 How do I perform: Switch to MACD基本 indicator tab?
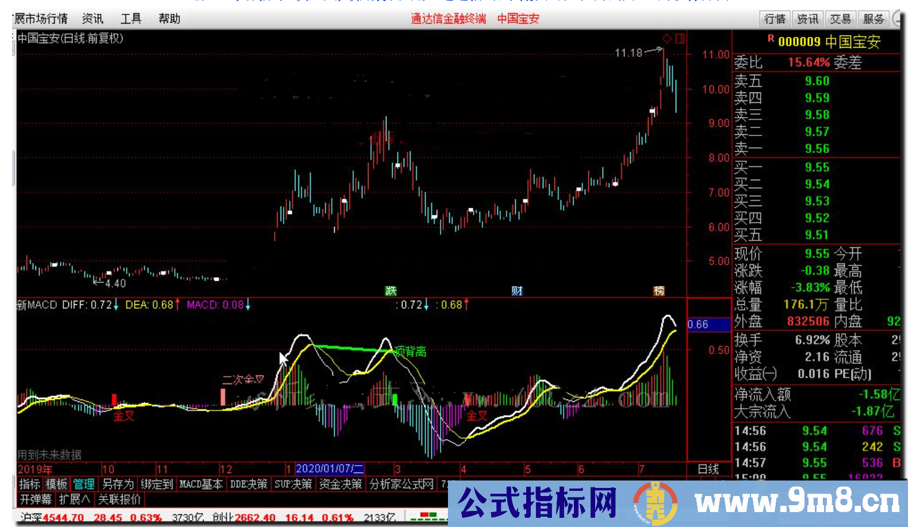pyautogui.click(x=201, y=484)
